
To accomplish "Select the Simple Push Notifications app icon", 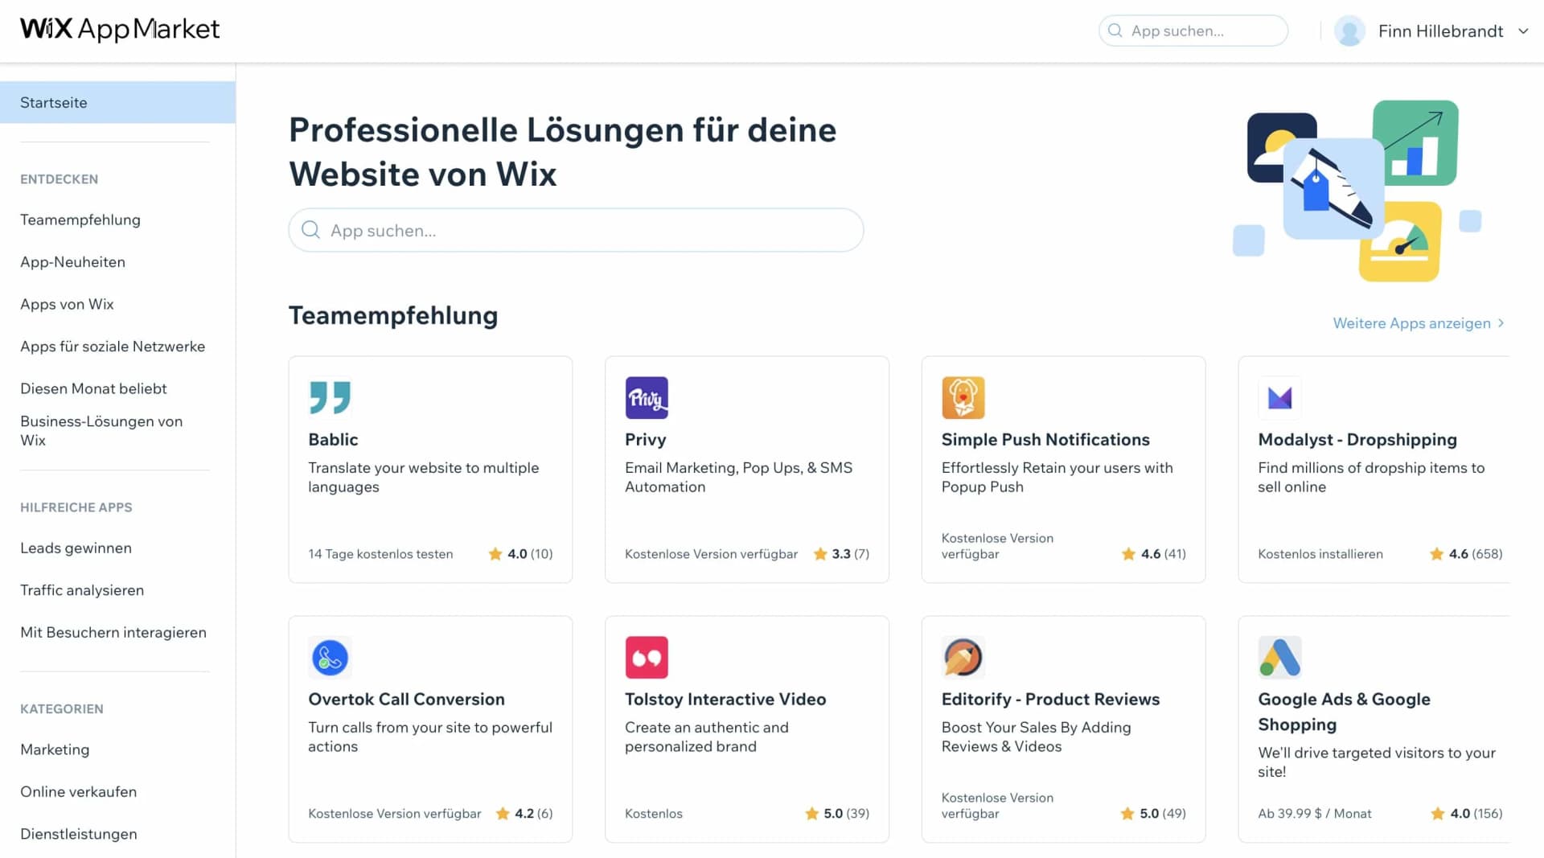I will pyautogui.click(x=963, y=396).
